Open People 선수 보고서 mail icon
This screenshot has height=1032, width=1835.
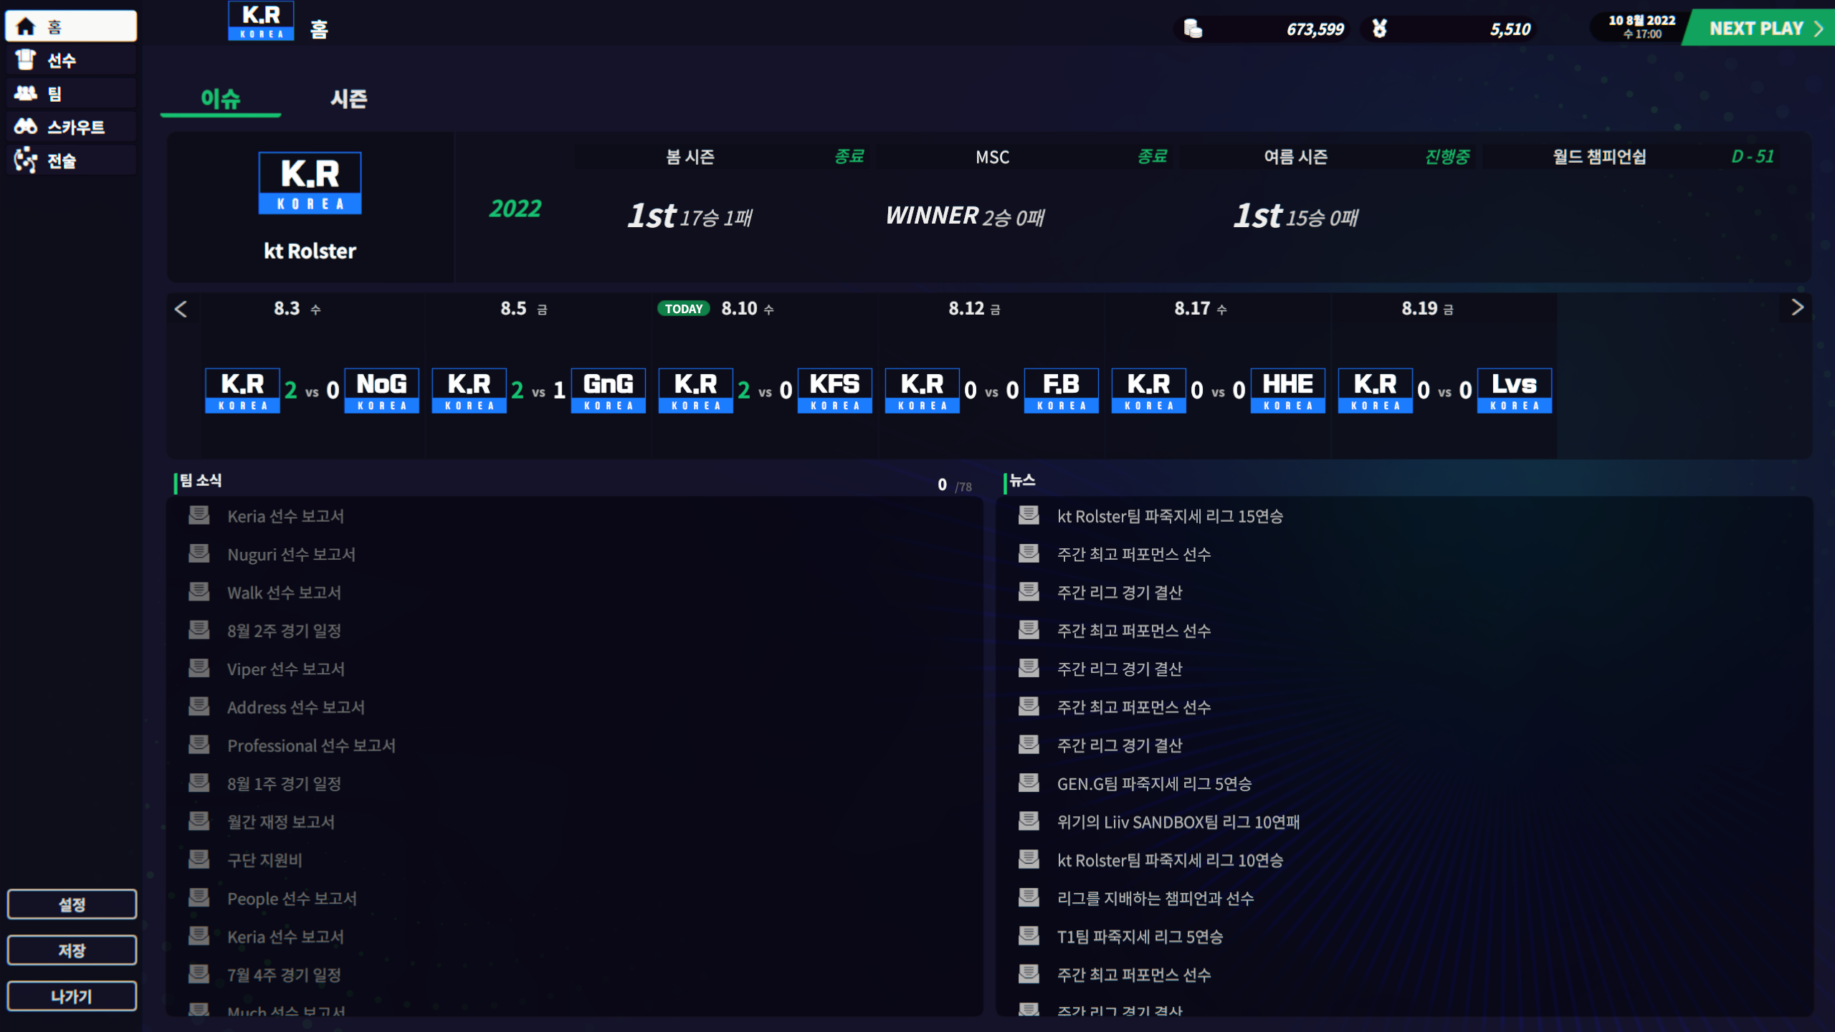(x=199, y=897)
